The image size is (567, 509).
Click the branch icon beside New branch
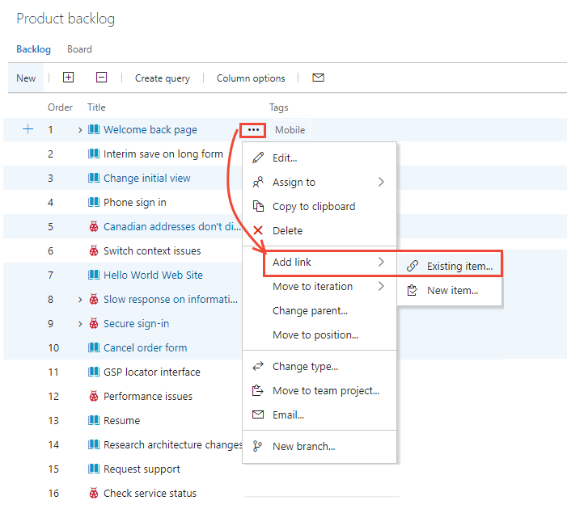(x=257, y=446)
